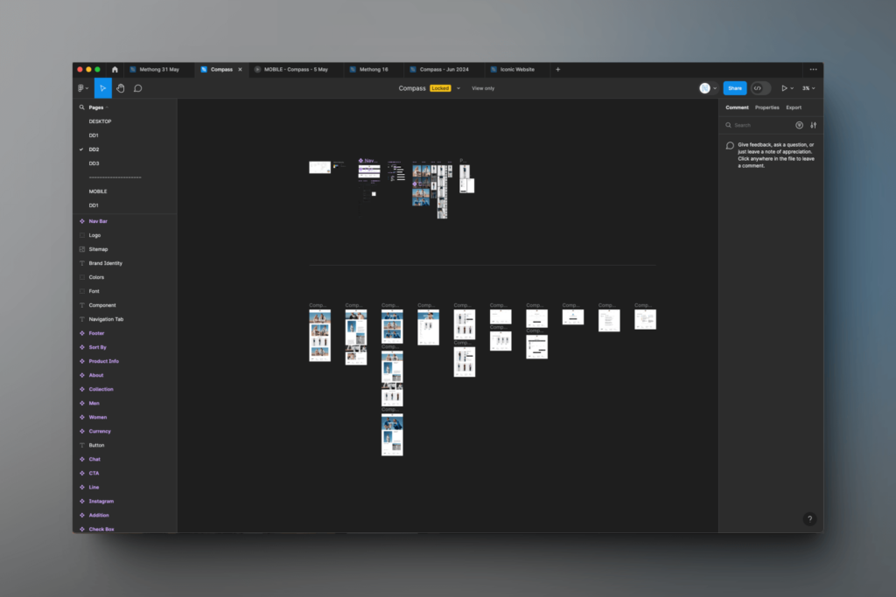Open the help question mark button
This screenshot has width=896, height=597.
pyautogui.click(x=809, y=519)
